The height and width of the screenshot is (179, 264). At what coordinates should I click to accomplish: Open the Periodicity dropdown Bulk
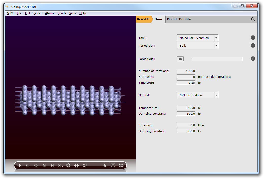pos(198,46)
